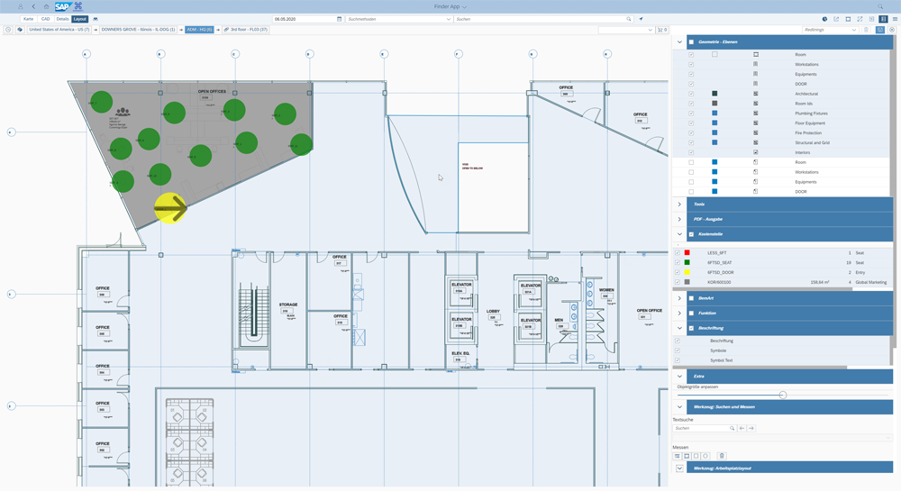Screen dimensions: 901x491
Task: Collapse the Beschriftung section
Action: (x=679, y=328)
